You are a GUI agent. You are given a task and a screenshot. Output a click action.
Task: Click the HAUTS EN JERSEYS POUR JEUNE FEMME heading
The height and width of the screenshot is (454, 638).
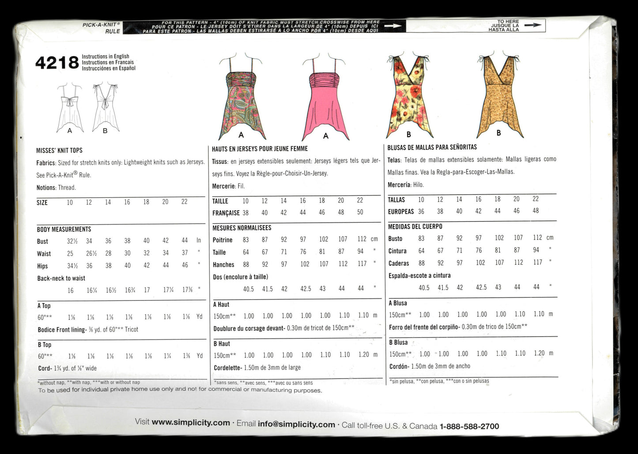(260, 149)
